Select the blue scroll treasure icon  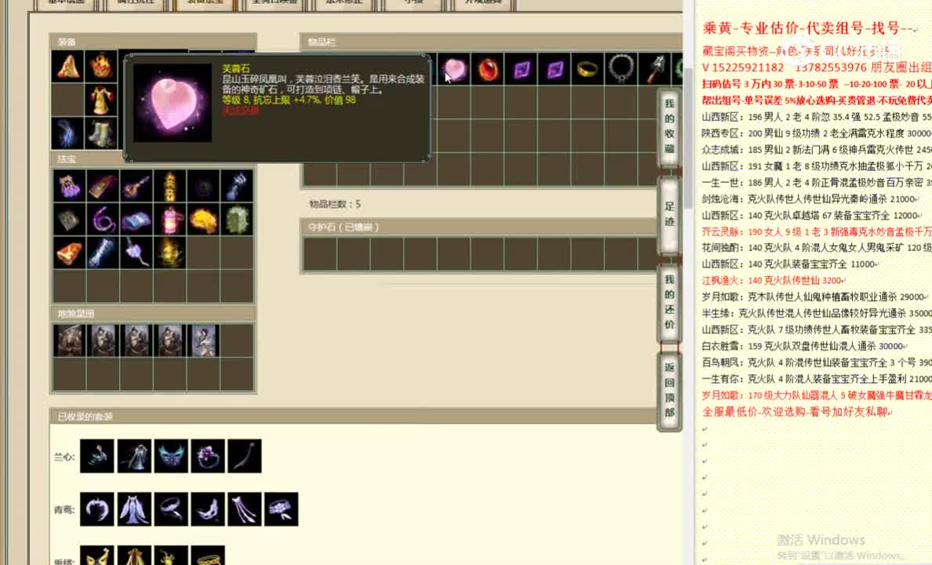click(103, 253)
